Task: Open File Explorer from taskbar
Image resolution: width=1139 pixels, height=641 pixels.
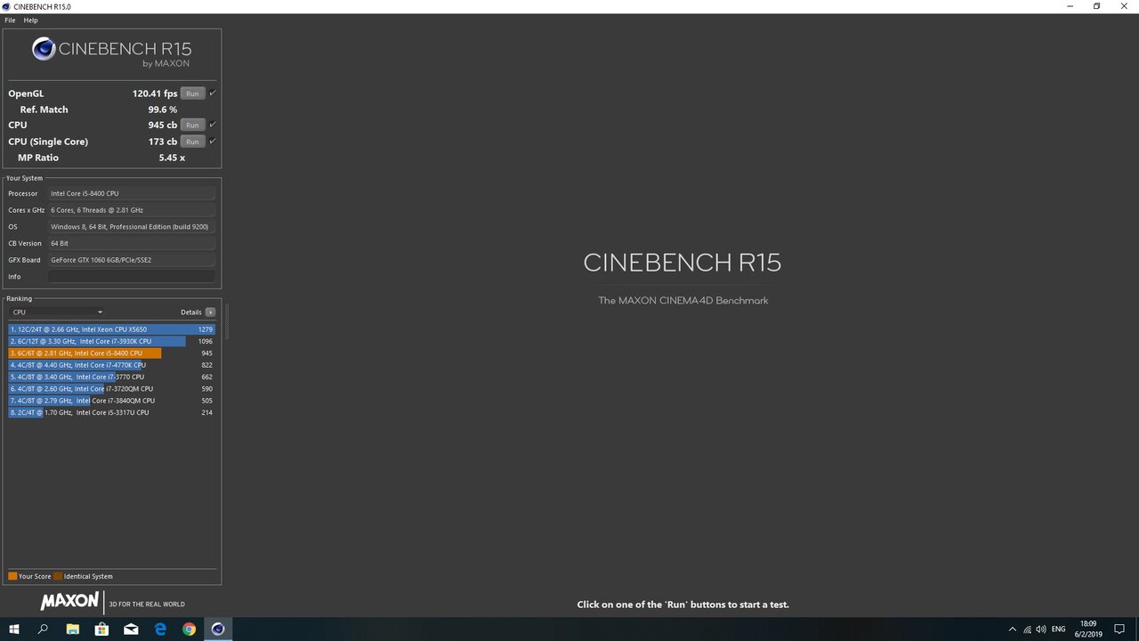Action: (73, 629)
